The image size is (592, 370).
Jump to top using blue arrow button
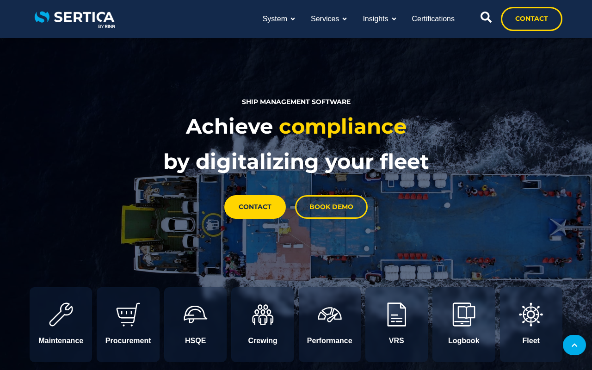pyautogui.click(x=574, y=345)
